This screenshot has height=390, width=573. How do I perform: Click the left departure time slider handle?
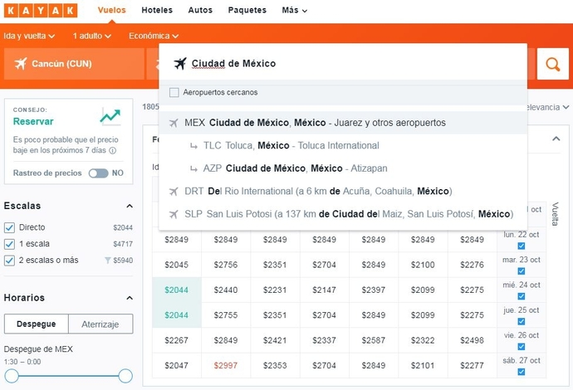(12, 376)
